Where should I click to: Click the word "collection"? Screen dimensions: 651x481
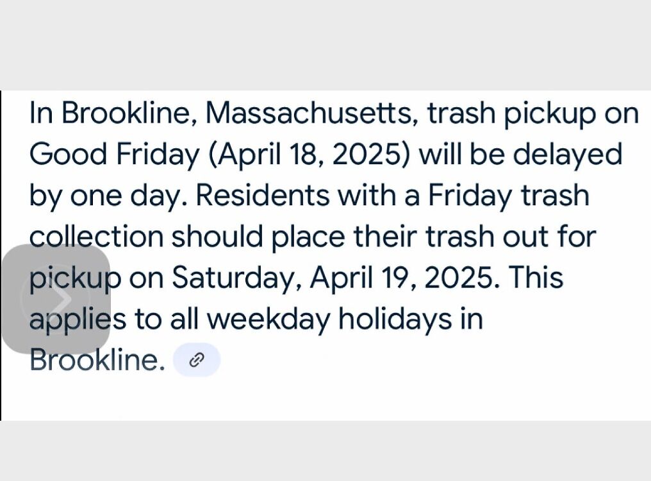(x=97, y=236)
